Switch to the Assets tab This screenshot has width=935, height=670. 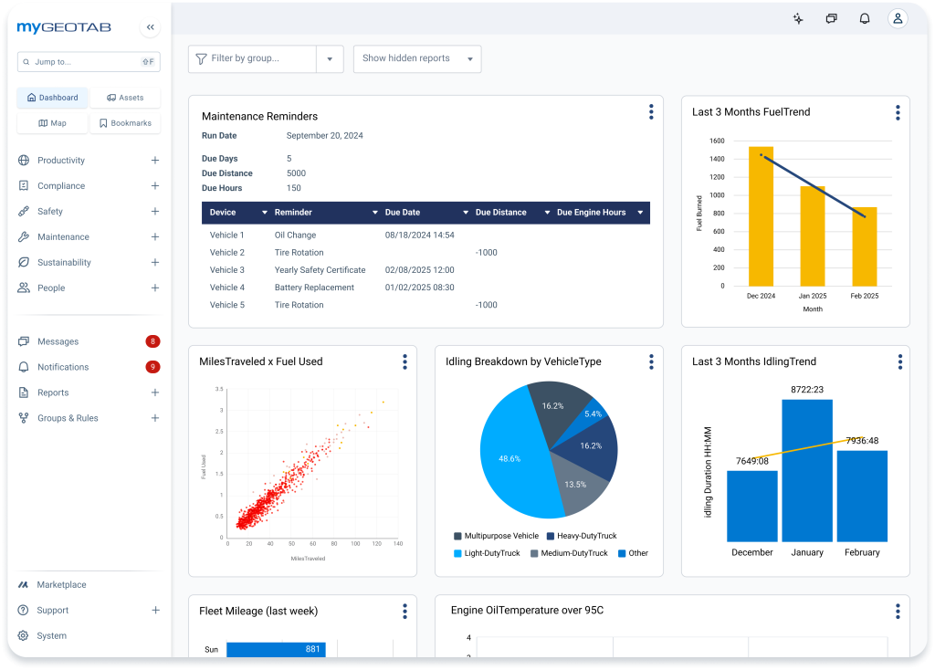click(x=125, y=98)
